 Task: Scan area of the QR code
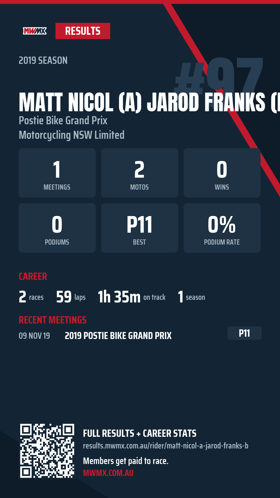point(47,451)
